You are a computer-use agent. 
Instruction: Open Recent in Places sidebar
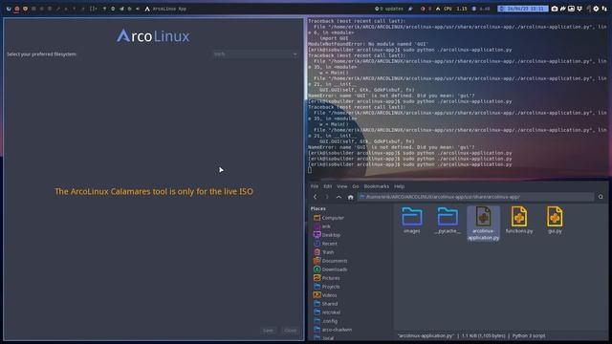325,244
